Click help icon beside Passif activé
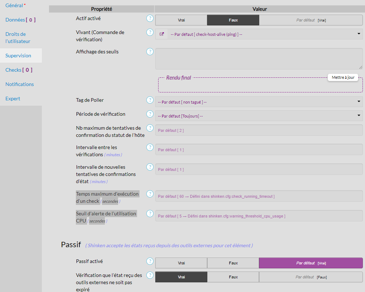 point(150,261)
